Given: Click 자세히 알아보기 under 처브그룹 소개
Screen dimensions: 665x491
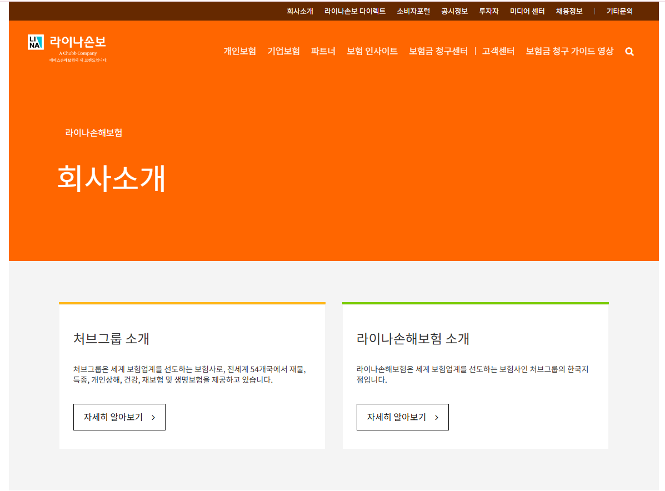Looking at the screenshot, I should [x=119, y=417].
